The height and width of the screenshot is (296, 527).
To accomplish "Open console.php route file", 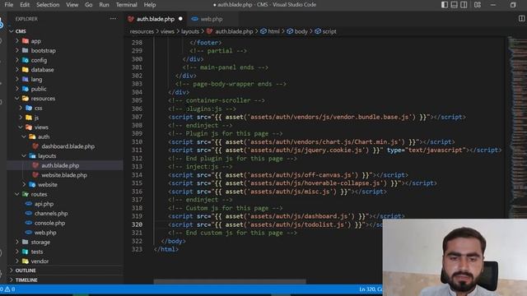I will pyautogui.click(x=49, y=223).
